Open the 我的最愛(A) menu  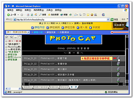click(x=39, y=10)
